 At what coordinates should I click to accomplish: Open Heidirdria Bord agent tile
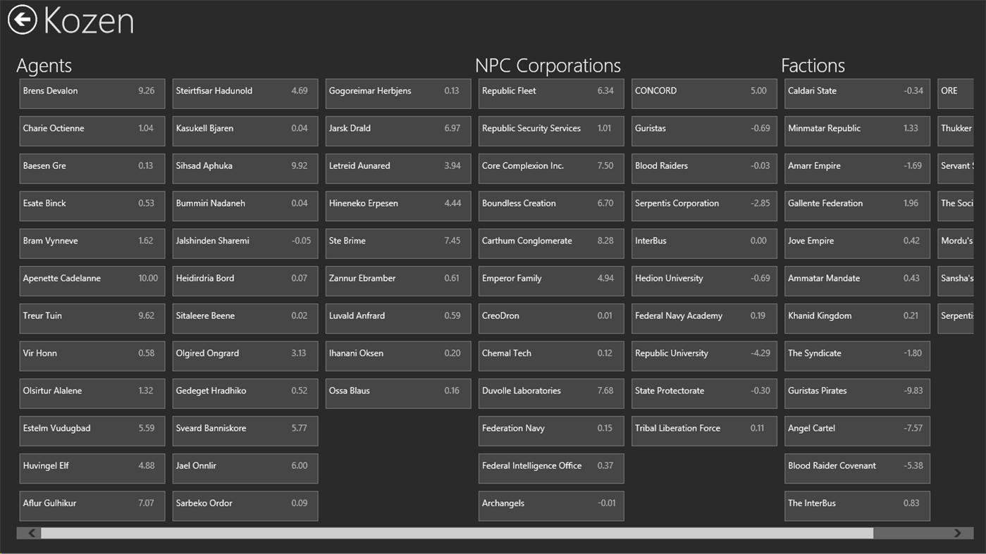(x=245, y=281)
